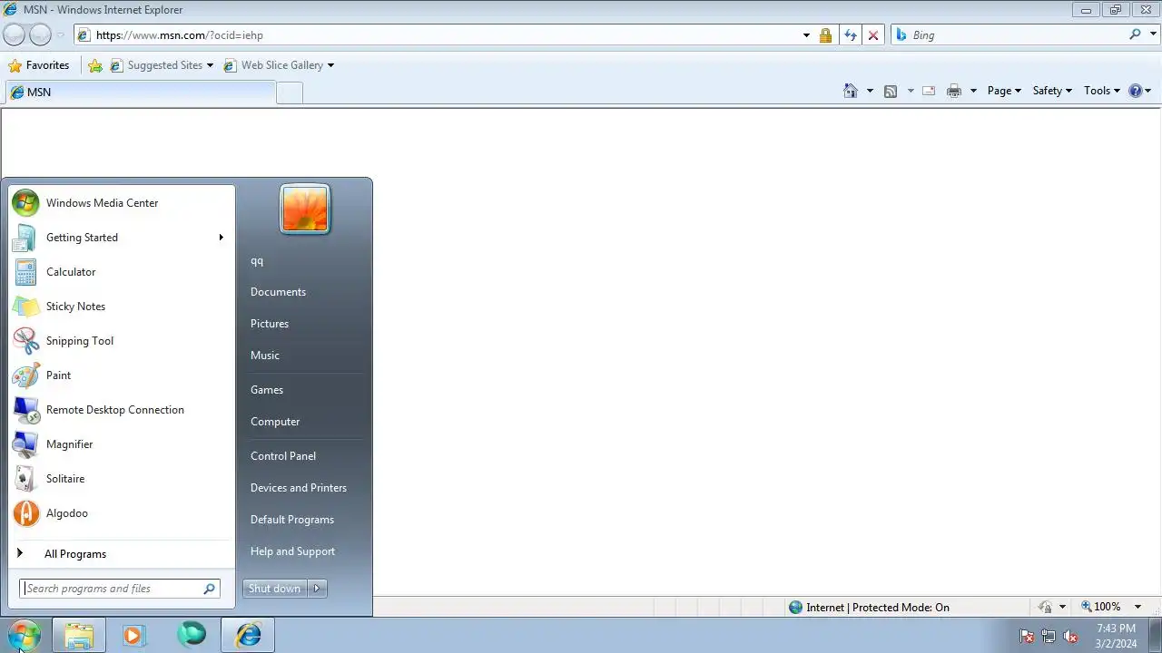1162x653 pixels.
Task: Open Algodoo application
Action: click(x=121, y=513)
